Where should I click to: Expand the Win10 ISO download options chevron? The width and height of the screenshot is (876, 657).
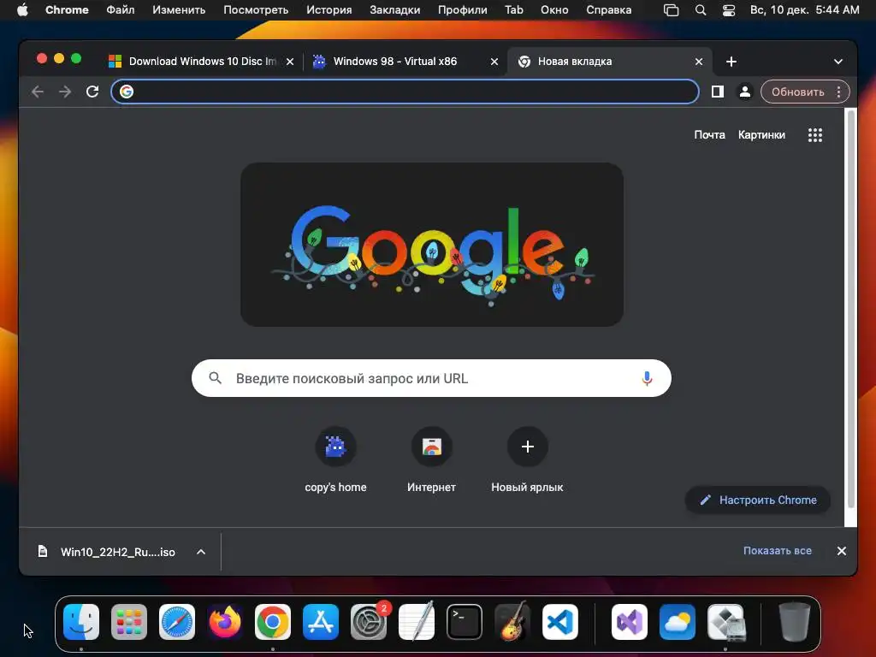point(200,552)
